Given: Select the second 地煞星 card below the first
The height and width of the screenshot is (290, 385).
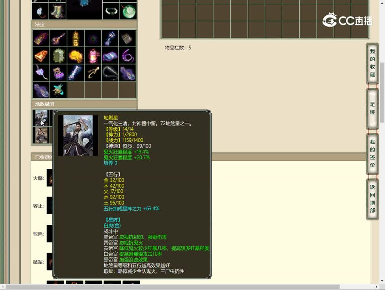Looking at the screenshot, I should point(41,135).
